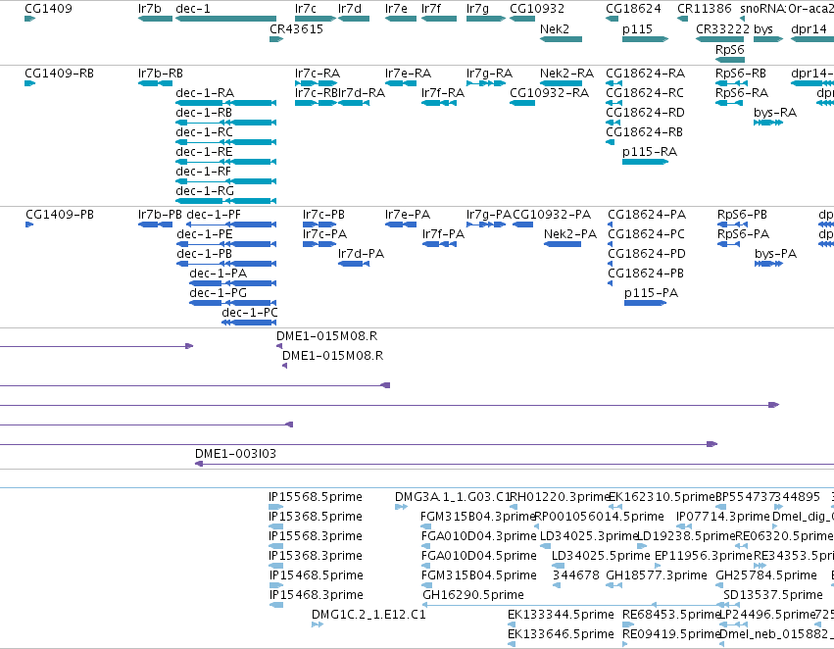Screen dimensions: 834x649
Task: Select the IP15568.5prime EST label
Action: (316, 497)
